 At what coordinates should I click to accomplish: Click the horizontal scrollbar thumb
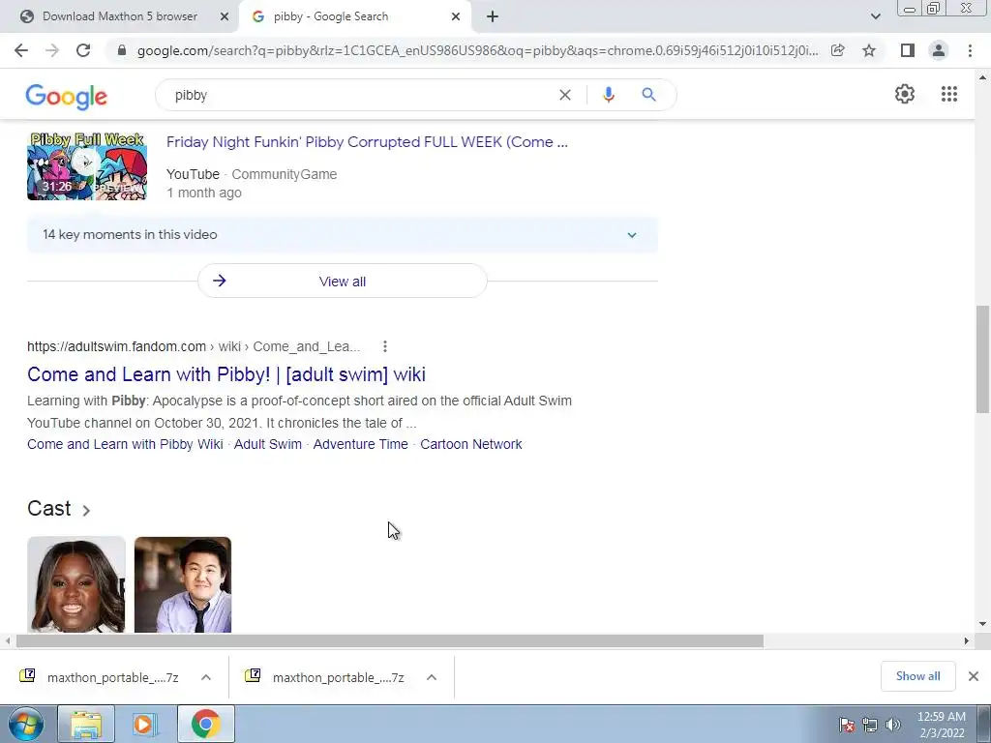tap(389, 641)
